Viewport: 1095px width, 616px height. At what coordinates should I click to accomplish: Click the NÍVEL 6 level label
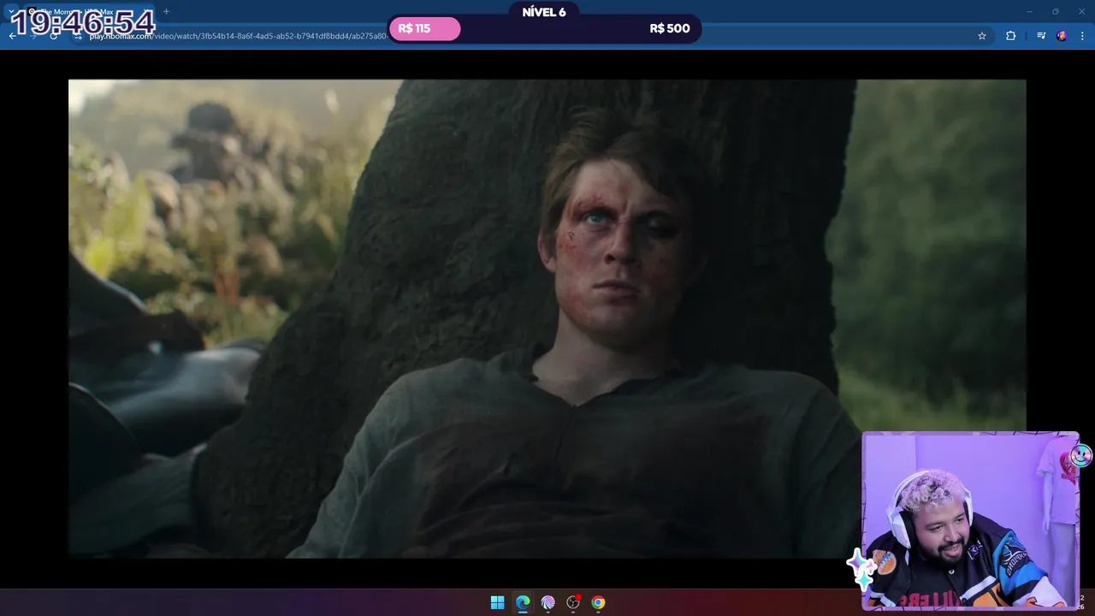coord(544,12)
